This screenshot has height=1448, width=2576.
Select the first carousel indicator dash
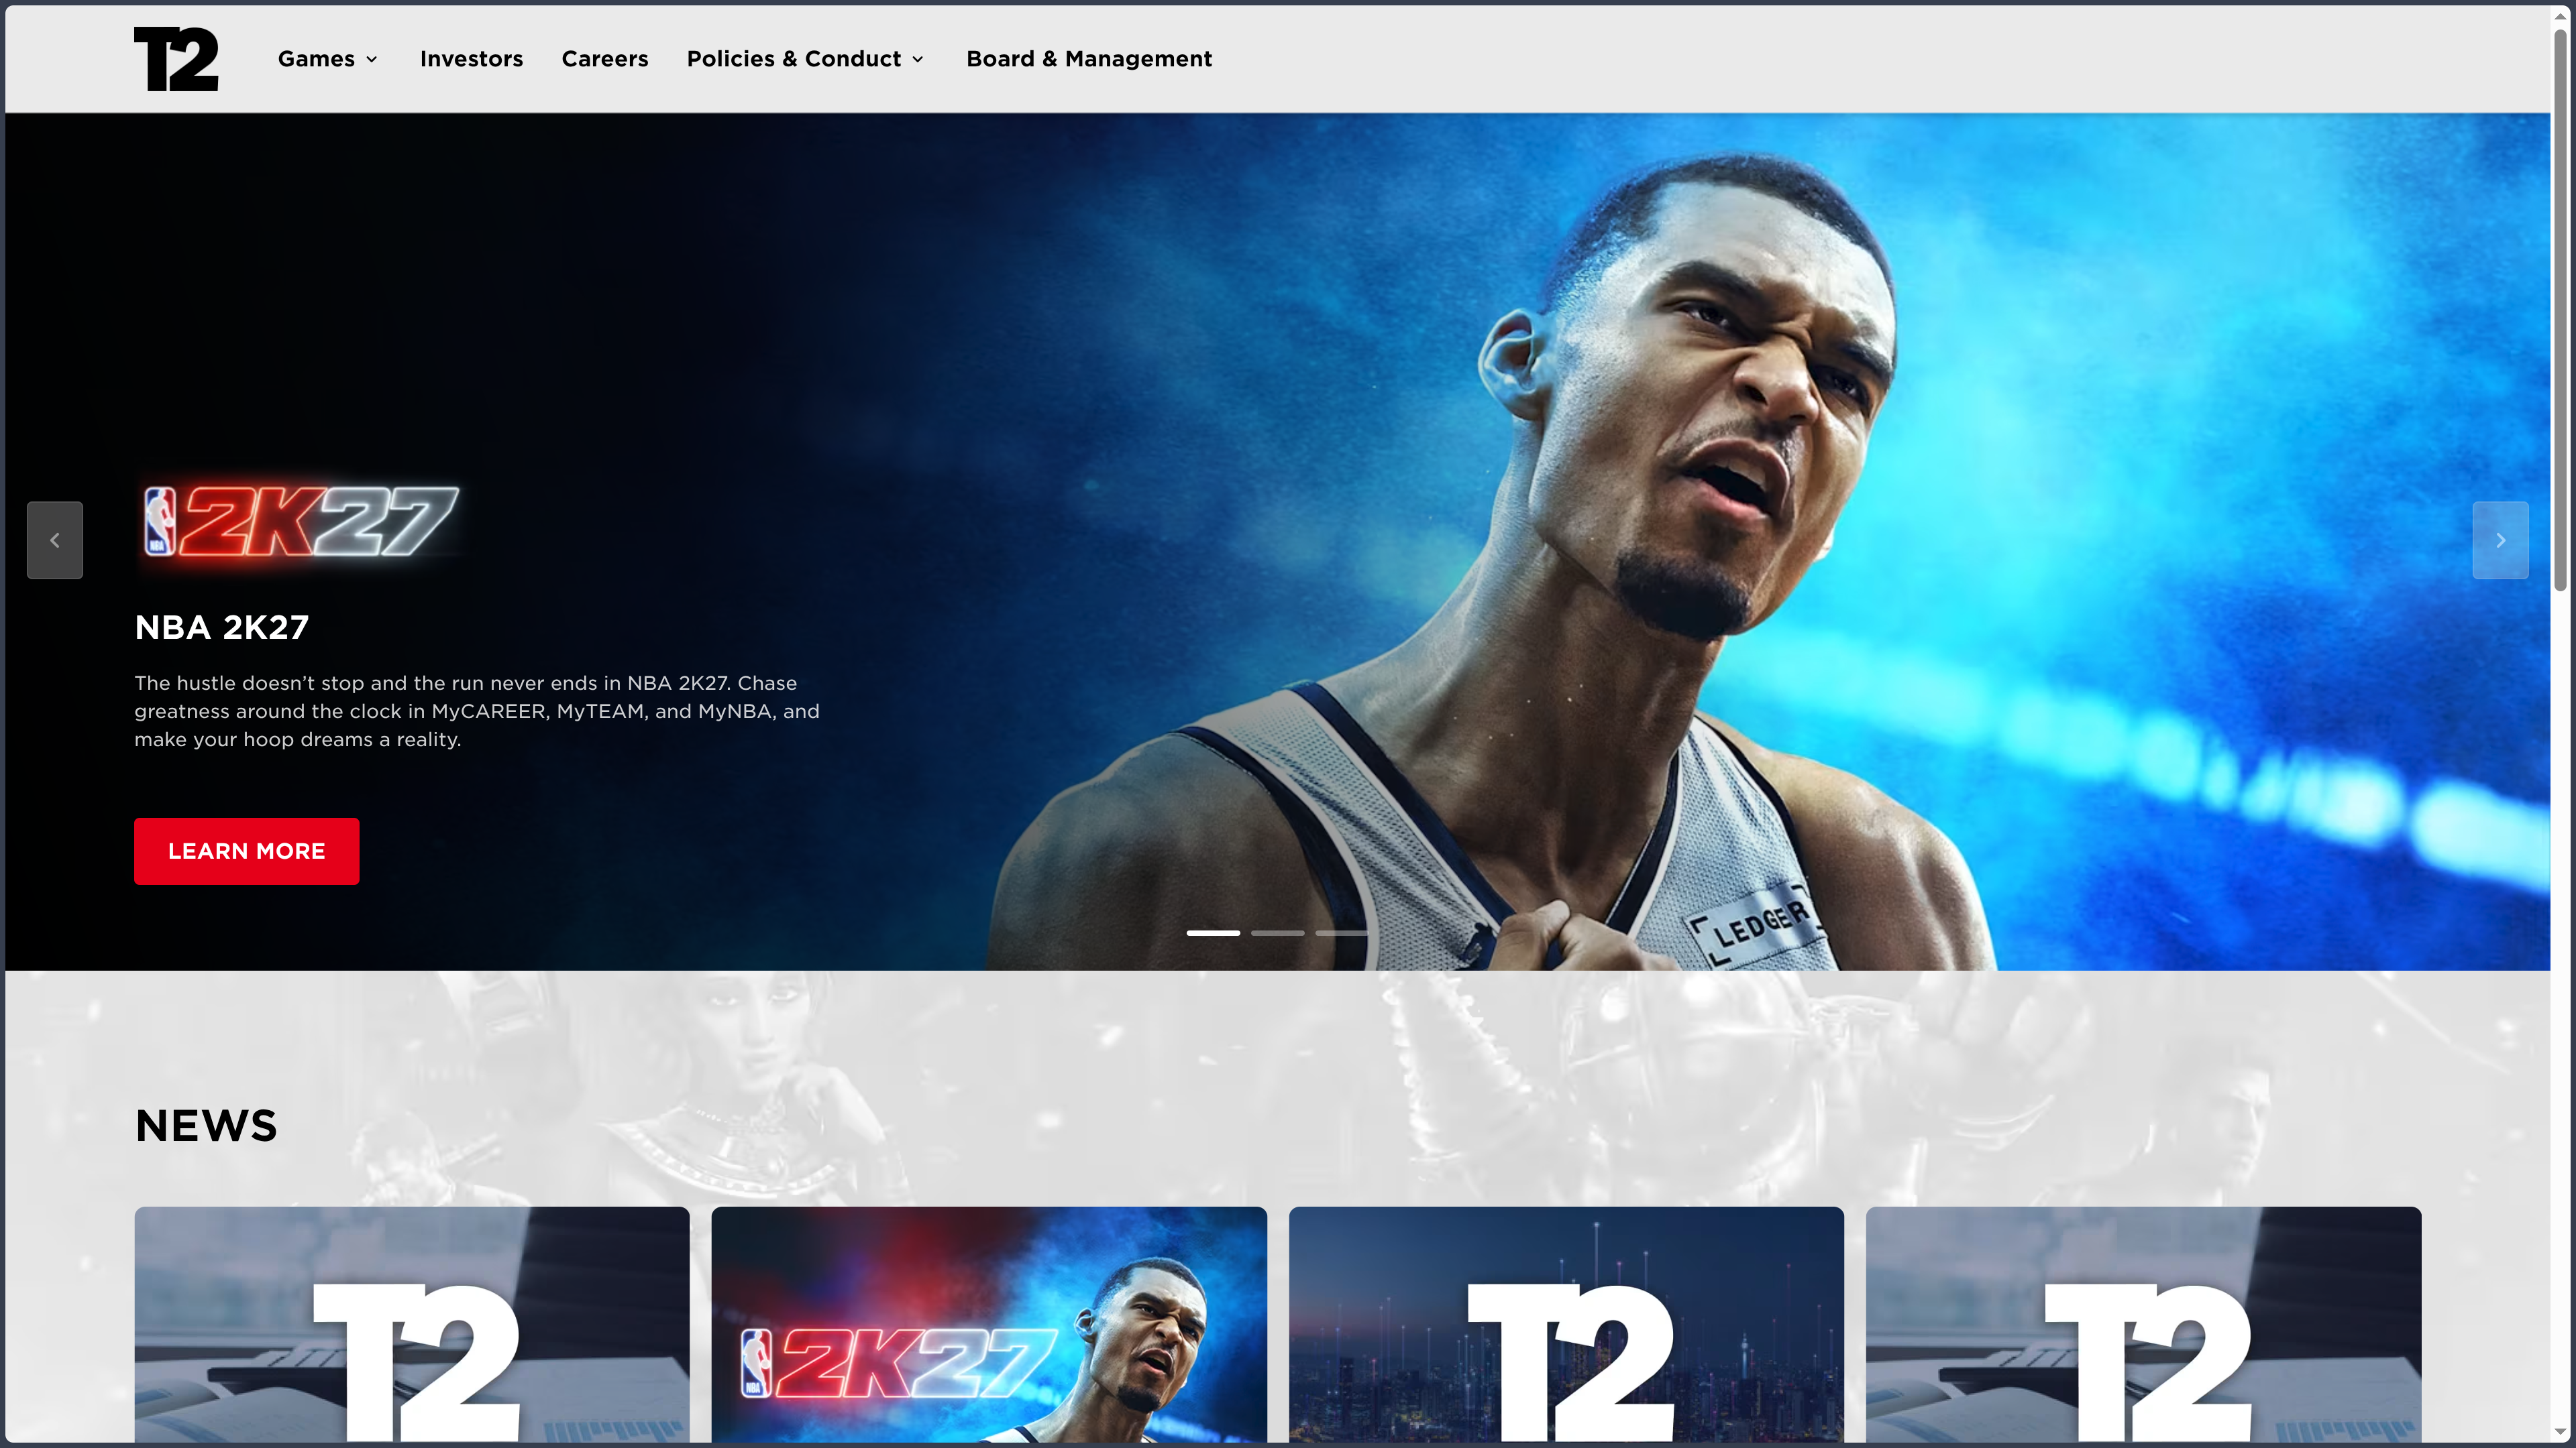click(1213, 932)
